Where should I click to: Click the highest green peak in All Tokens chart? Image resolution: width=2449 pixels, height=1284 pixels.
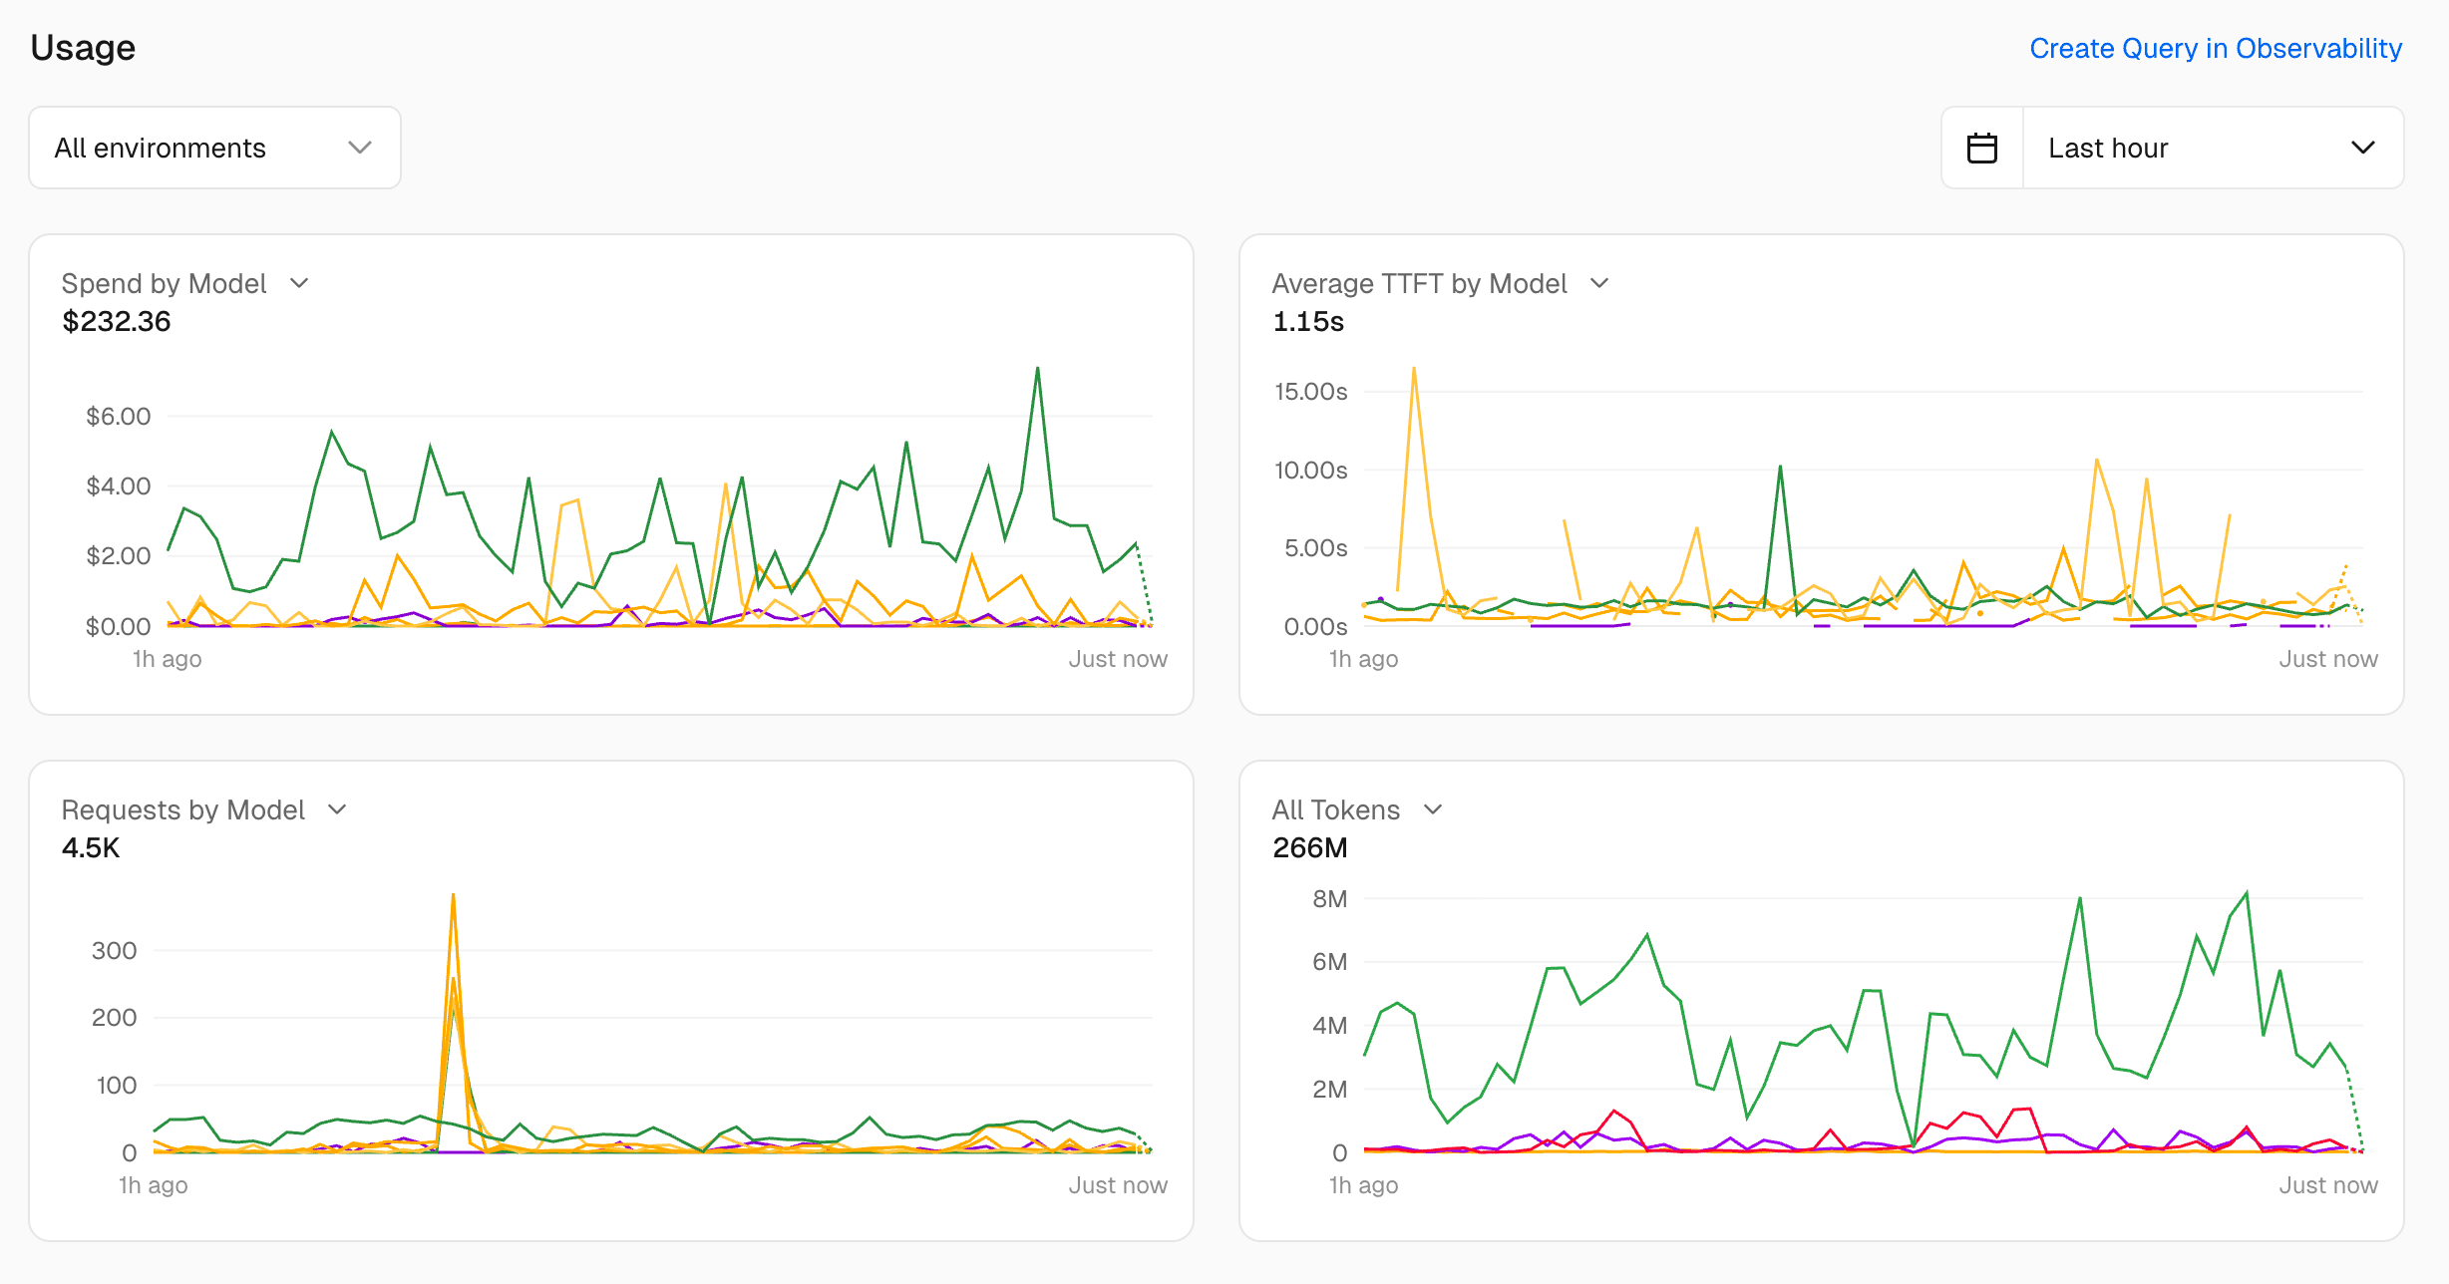click(x=2247, y=894)
